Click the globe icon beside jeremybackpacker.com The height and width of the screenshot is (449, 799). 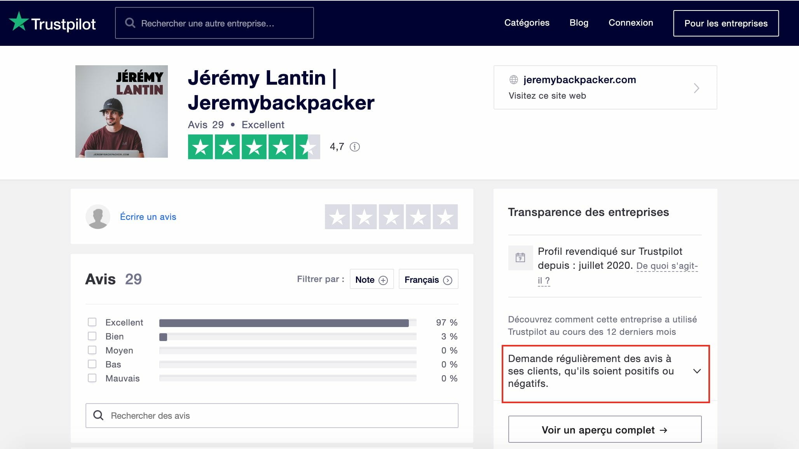click(514, 80)
